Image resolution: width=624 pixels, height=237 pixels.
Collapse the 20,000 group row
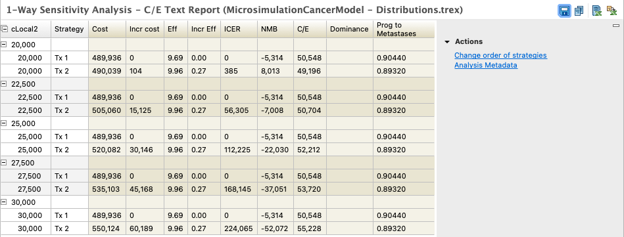tap(4, 45)
